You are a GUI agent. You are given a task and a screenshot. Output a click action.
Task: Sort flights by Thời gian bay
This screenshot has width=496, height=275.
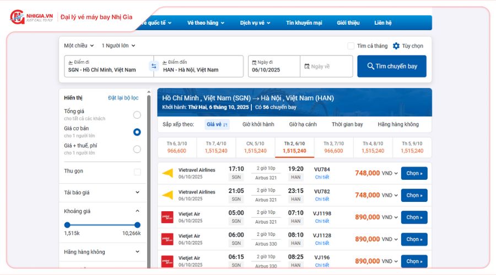coord(347,124)
